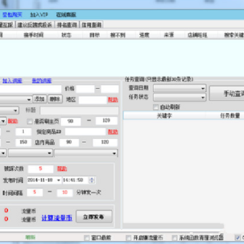This screenshot has width=244, height=244.
Task: Click the 指定商品ID input field
Action: pyautogui.click(x=85, y=131)
